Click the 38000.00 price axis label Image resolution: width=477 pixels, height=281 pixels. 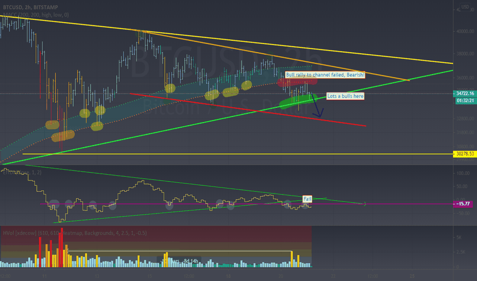pyautogui.click(x=465, y=54)
